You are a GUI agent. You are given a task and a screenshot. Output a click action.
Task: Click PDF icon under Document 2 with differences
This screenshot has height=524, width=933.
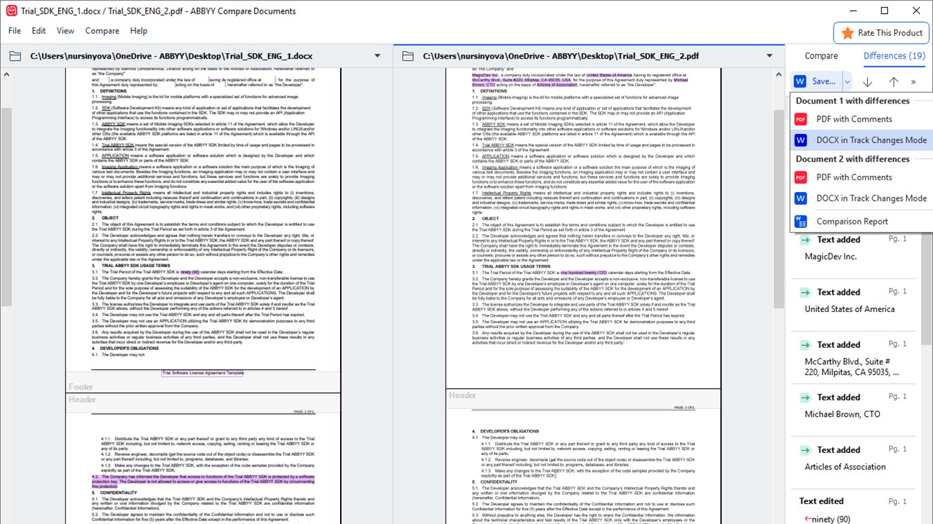coord(801,177)
